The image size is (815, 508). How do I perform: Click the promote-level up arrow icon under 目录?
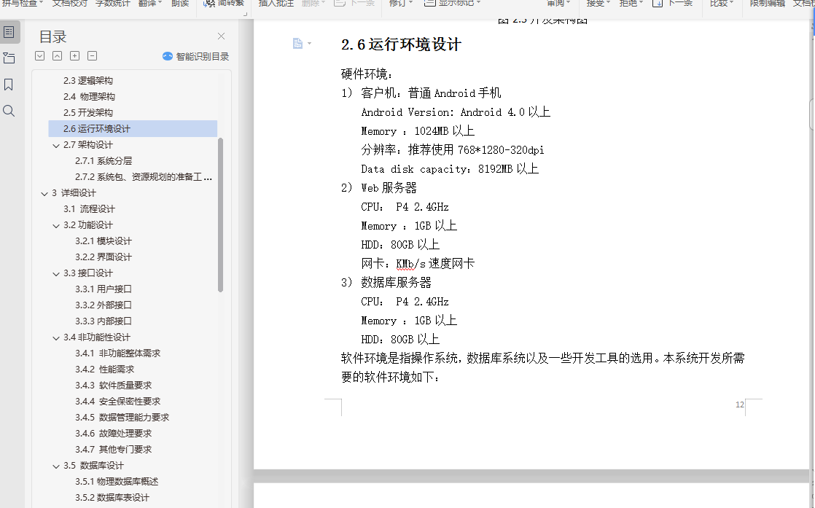[57, 56]
